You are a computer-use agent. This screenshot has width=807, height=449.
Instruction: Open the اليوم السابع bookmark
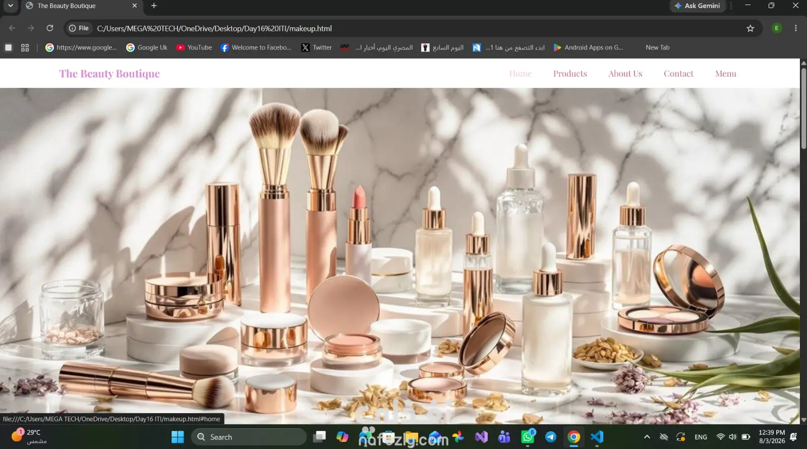tap(442, 47)
